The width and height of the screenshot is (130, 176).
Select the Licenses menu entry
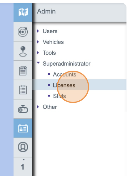(79, 85)
